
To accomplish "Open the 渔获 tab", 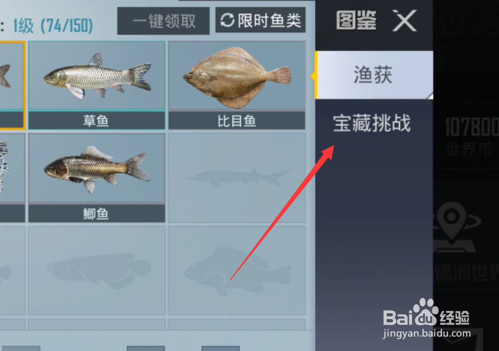I will 374,75.
